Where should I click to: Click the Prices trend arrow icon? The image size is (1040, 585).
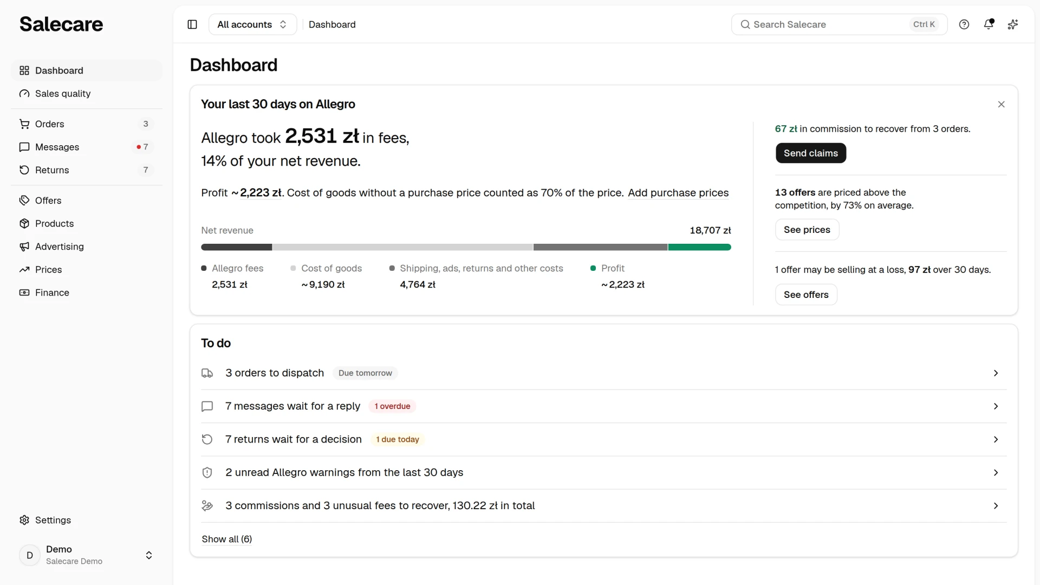(x=24, y=270)
